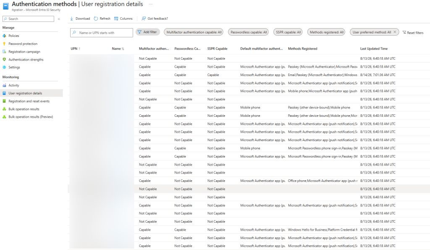
Task: Click Default multifactor authent... column header
Action: [261, 49]
